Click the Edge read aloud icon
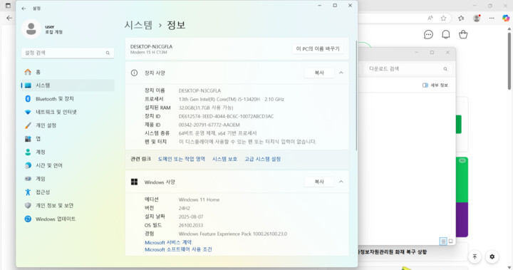The image size is (513, 270). point(430,19)
